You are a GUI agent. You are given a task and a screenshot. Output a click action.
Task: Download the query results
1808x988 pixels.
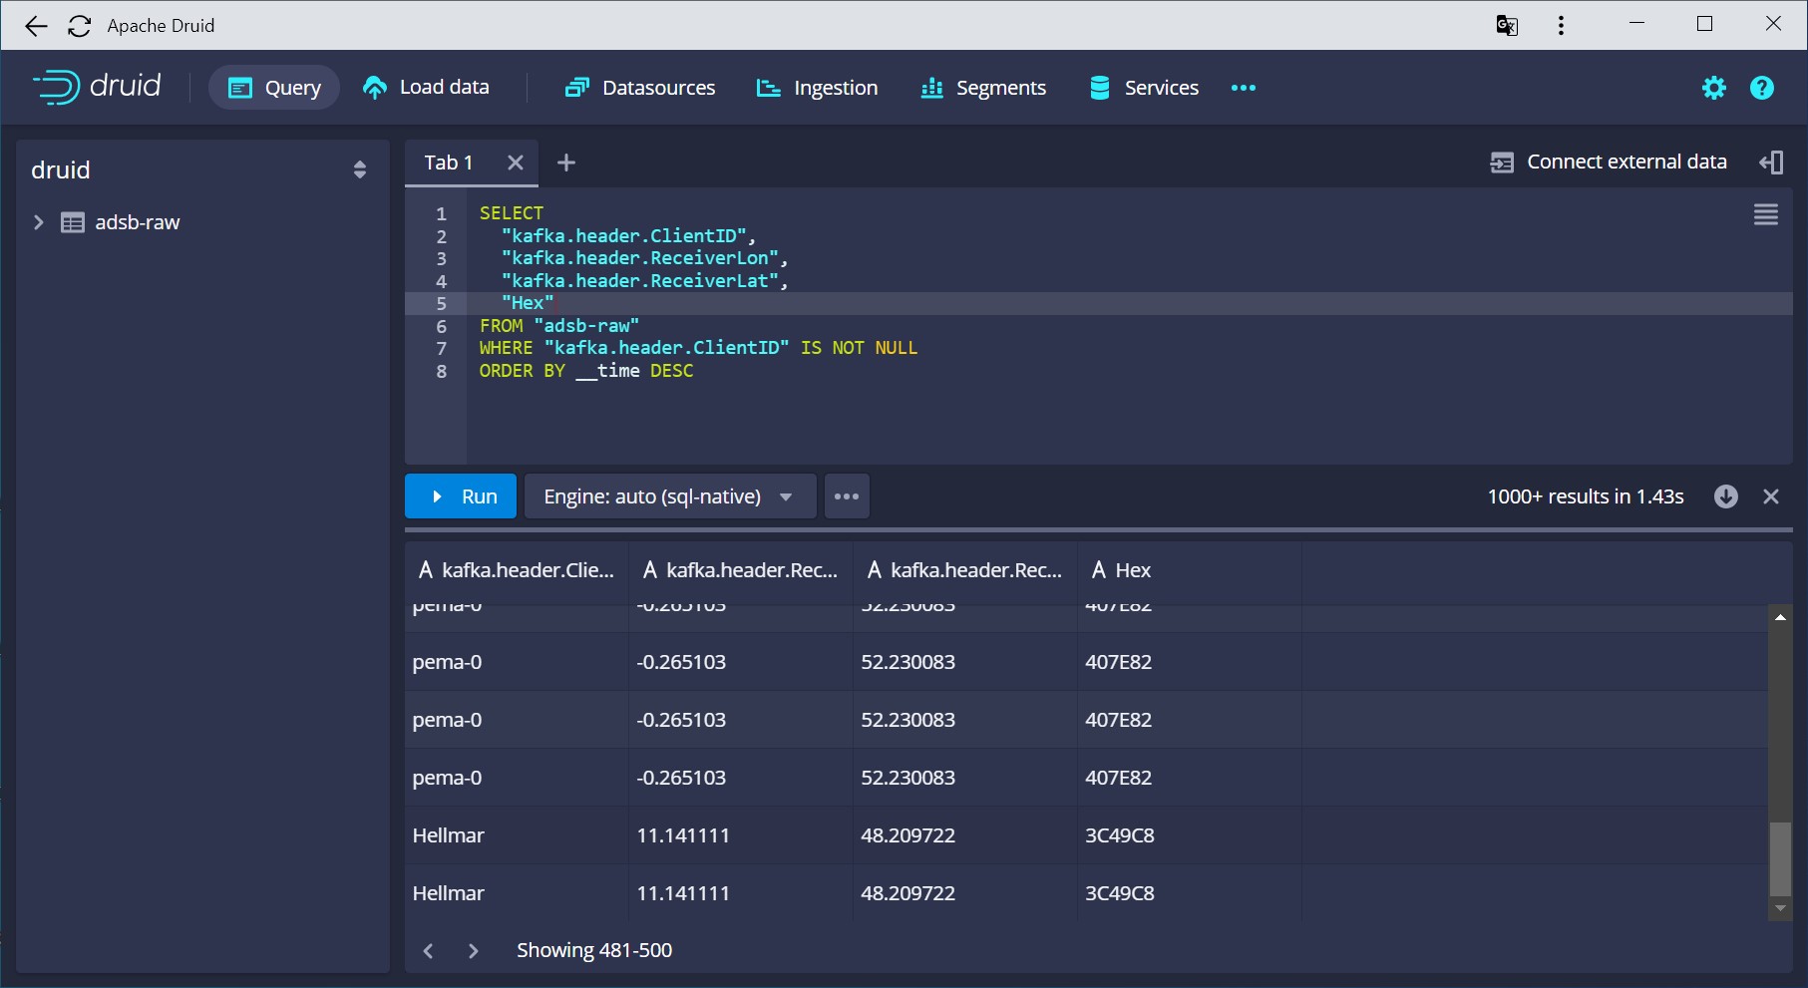tap(1726, 495)
